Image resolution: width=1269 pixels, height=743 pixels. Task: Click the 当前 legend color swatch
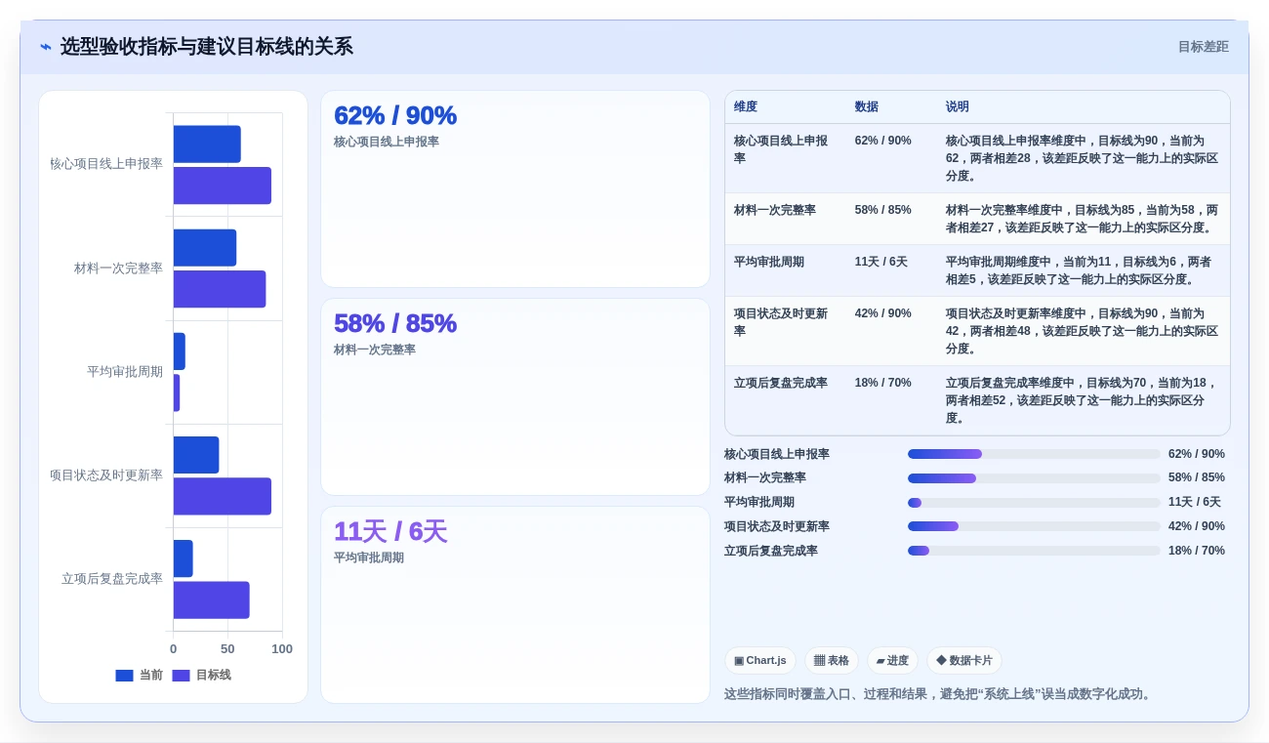tap(124, 676)
